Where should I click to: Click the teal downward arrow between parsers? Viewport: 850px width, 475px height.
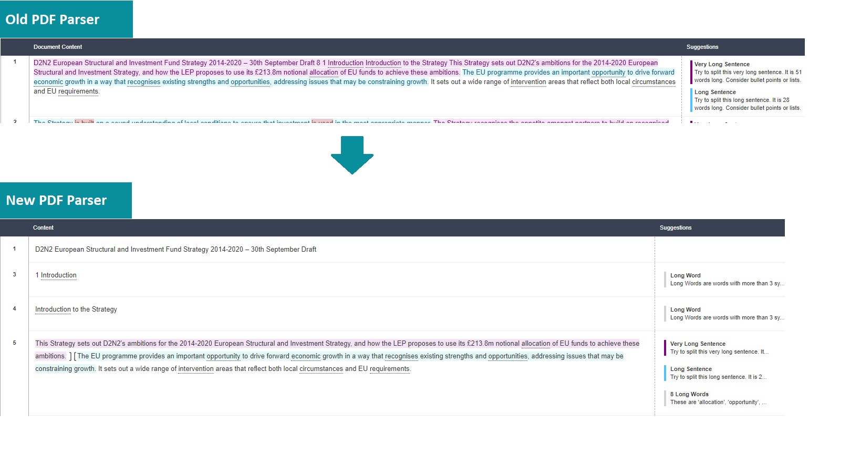352,156
